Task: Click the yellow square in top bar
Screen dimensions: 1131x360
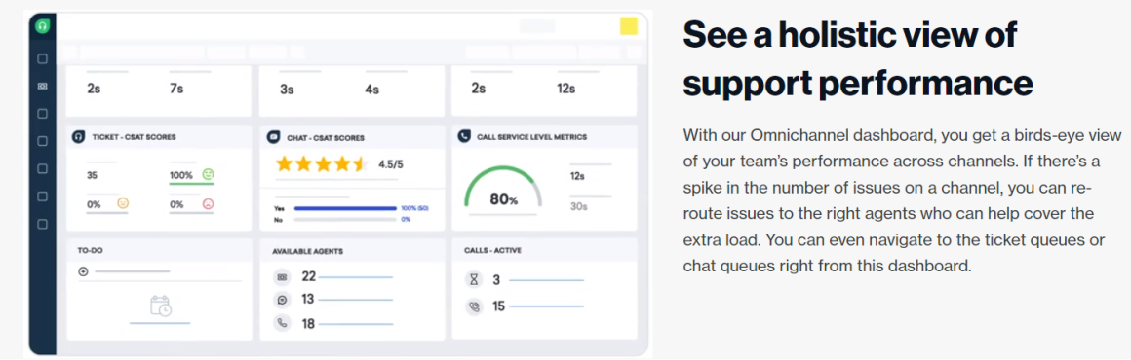Action: pyautogui.click(x=628, y=26)
